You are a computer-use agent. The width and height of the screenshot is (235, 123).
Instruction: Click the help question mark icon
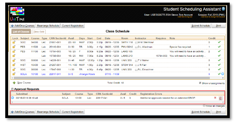click(x=223, y=9)
